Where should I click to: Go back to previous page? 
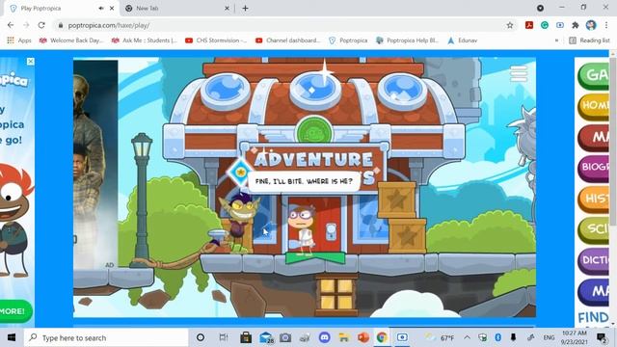[11, 25]
